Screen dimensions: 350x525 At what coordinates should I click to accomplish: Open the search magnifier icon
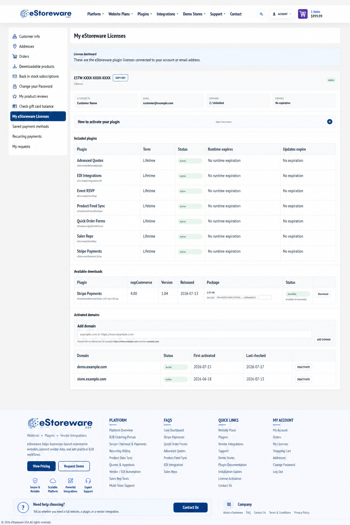261,14
